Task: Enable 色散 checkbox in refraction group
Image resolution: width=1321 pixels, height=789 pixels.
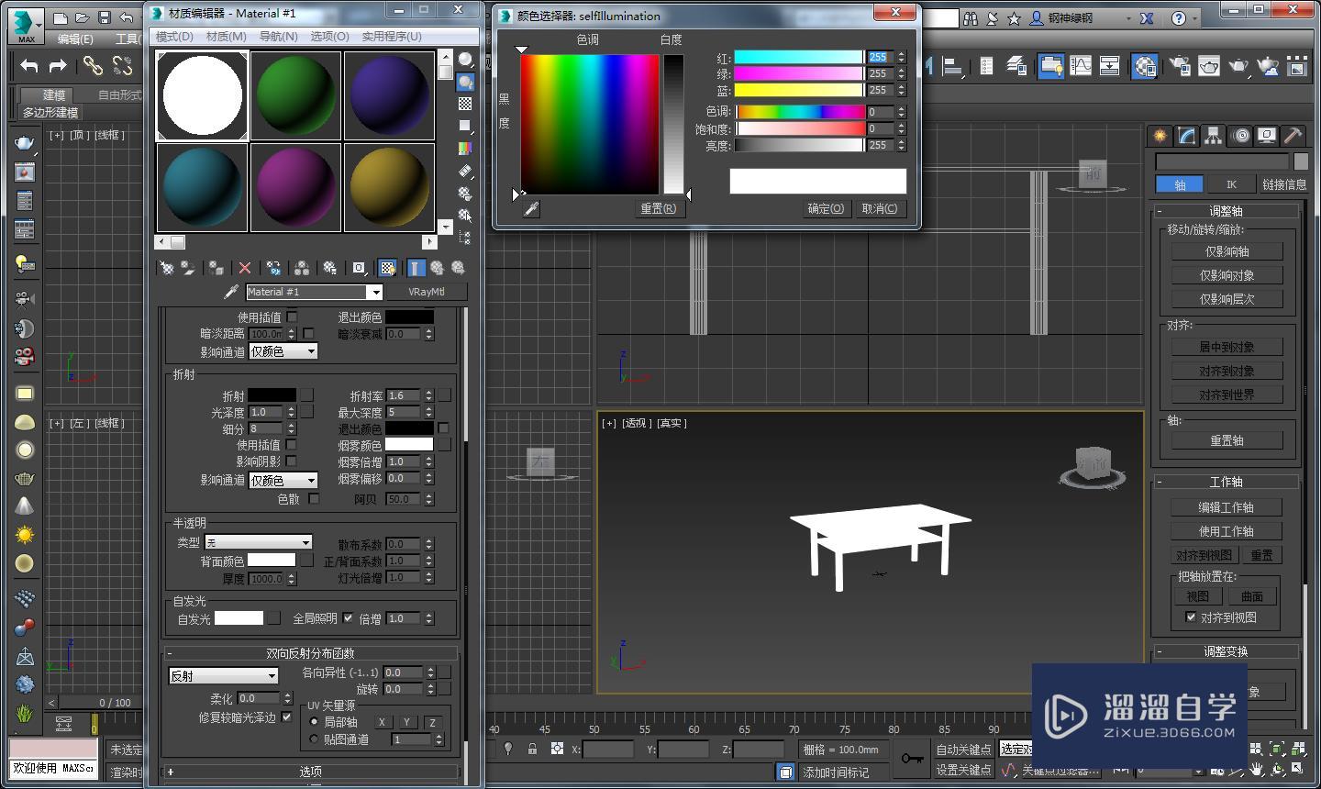Action: (x=314, y=498)
